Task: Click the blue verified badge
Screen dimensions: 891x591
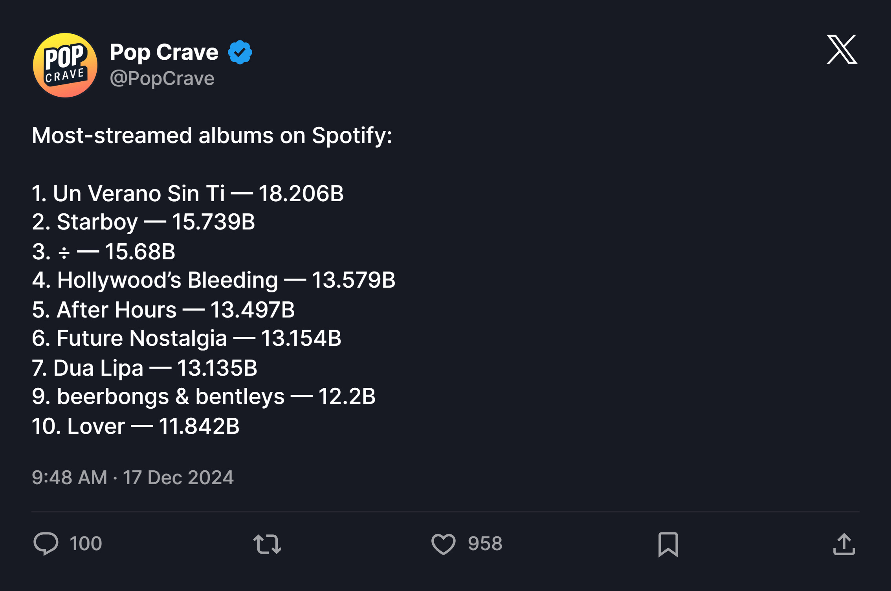Action: (x=240, y=52)
